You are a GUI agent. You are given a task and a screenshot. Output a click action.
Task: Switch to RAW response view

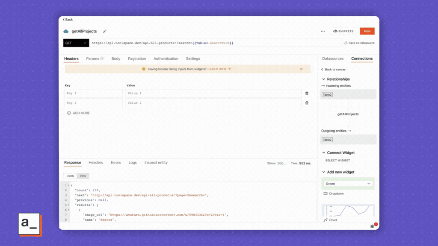pyautogui.click(x=83, y=176)
